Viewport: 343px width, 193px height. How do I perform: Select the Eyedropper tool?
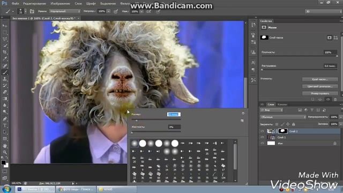pyautogui.click(x=5, y=59)
